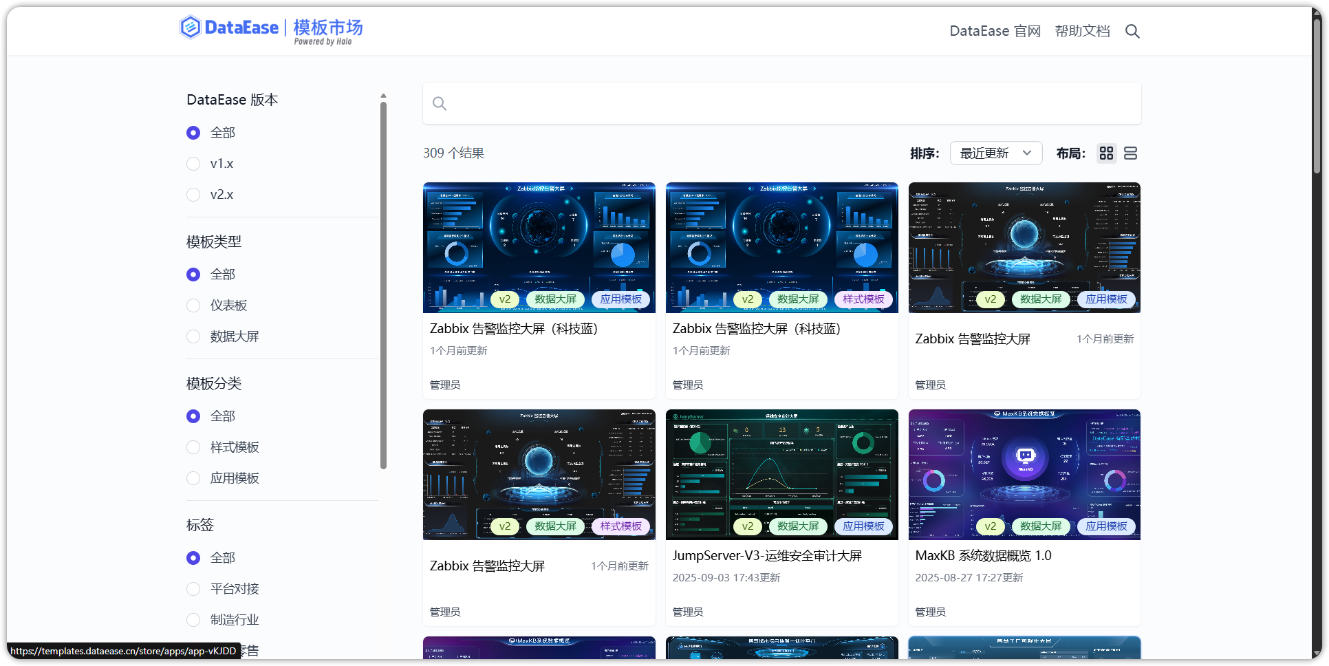Open the 最近更新 sort dropdown

(x=996, y=153)
